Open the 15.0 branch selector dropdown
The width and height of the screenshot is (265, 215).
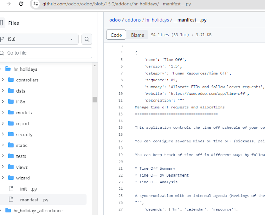(39, 39)
